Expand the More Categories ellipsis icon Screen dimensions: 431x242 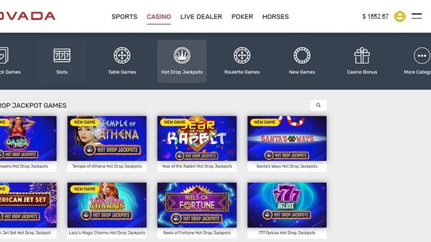click(422, 55)
